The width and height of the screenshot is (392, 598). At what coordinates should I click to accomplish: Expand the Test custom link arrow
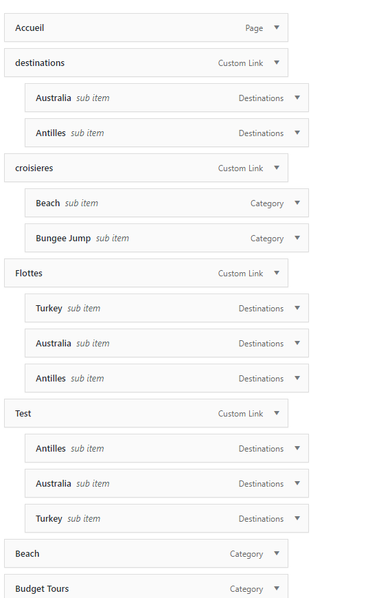tap(277, 413)
